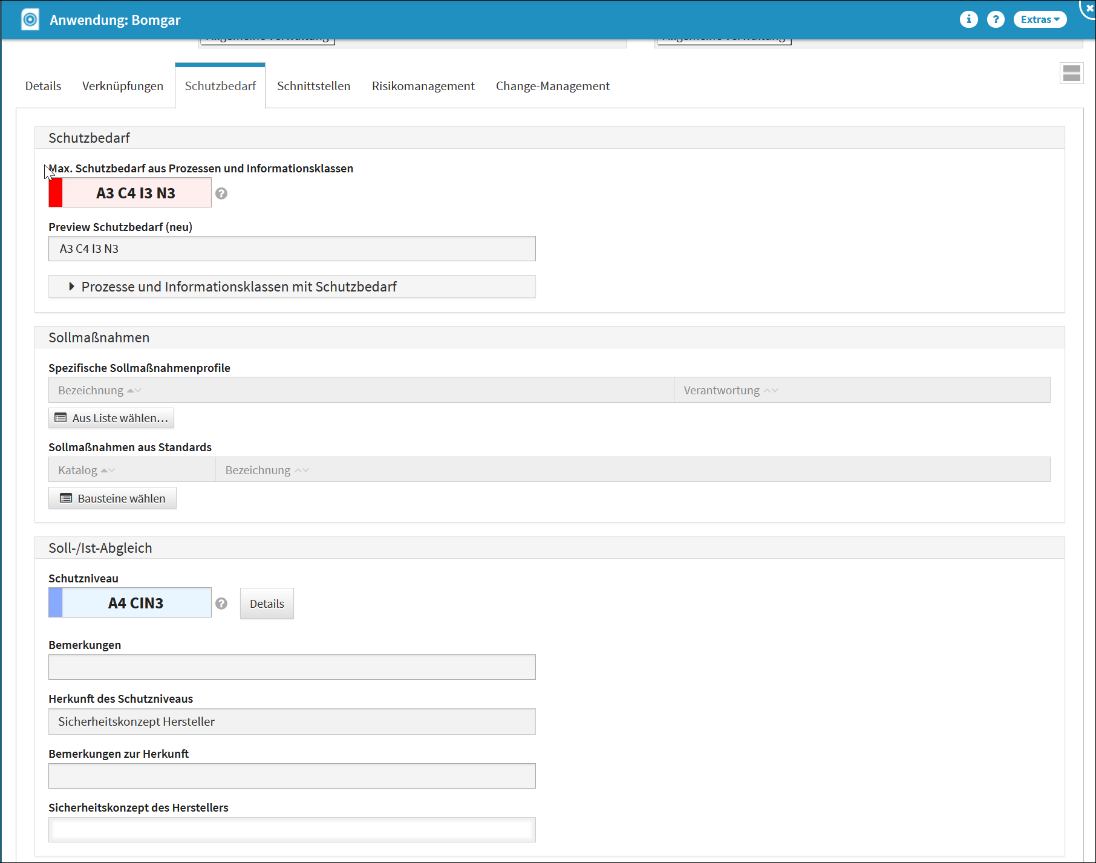1096x863 pixels.
Task: Focus the Bemerkungen text field
Action: click(292, 667)
